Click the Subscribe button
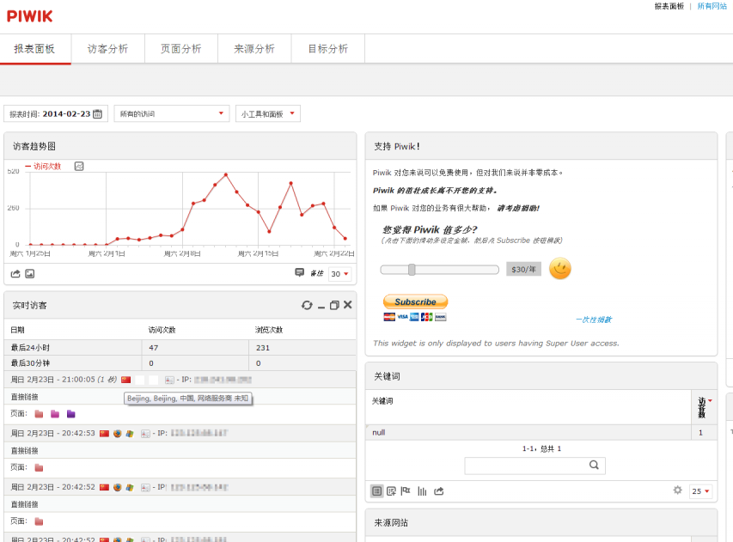Viewport: 733px width, 542px height. (x=416, y=301)
